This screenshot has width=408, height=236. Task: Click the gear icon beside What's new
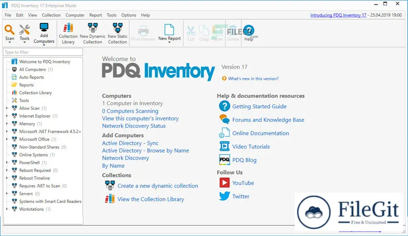pos(224,78)
